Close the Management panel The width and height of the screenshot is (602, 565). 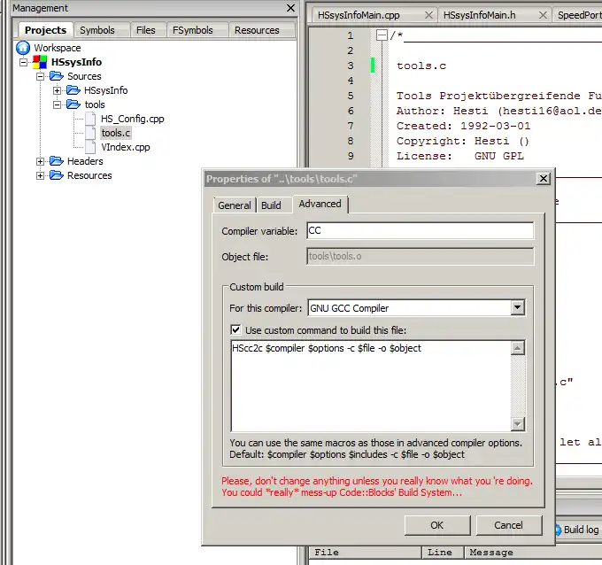[290, 8]
